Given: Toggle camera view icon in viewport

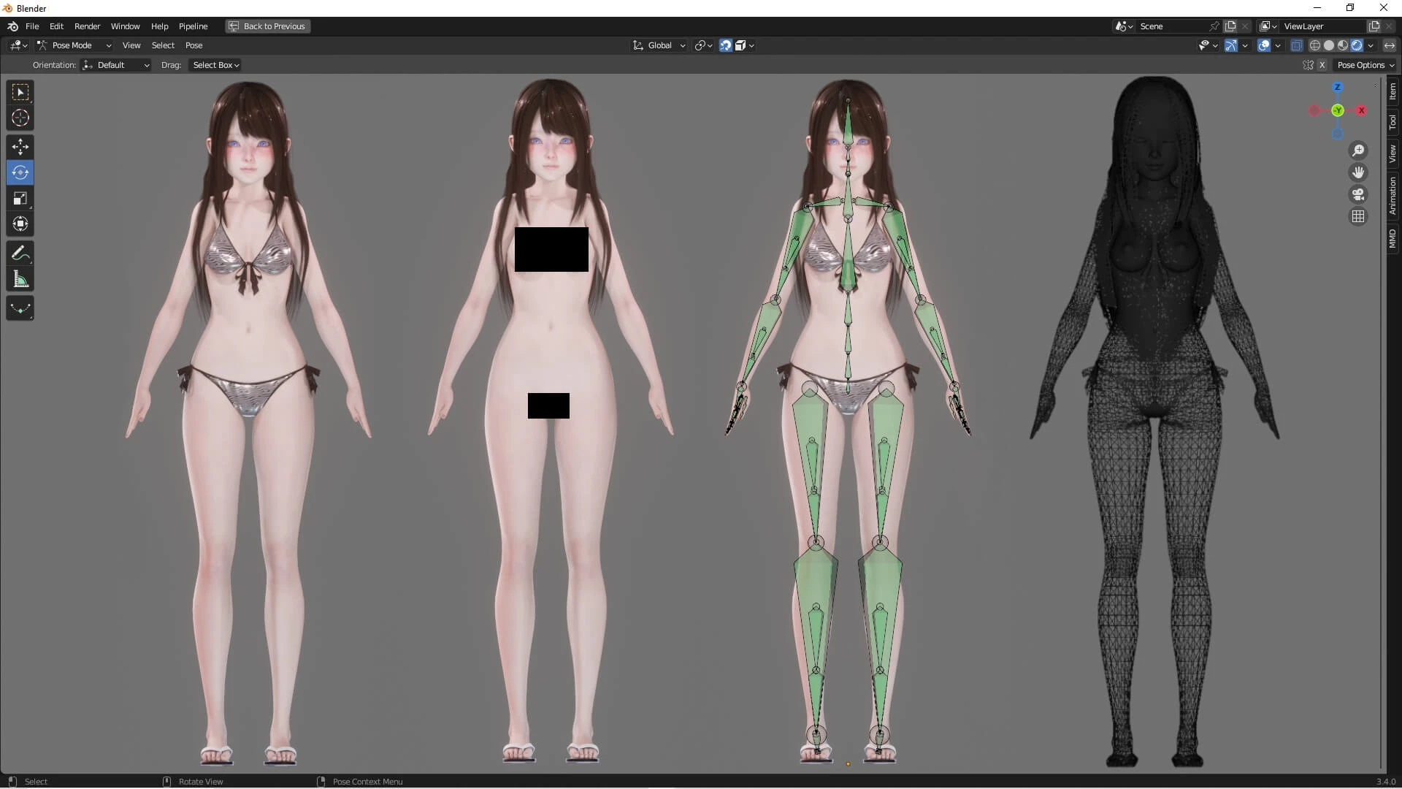Looking at the screenshot, I should 1358,194.
